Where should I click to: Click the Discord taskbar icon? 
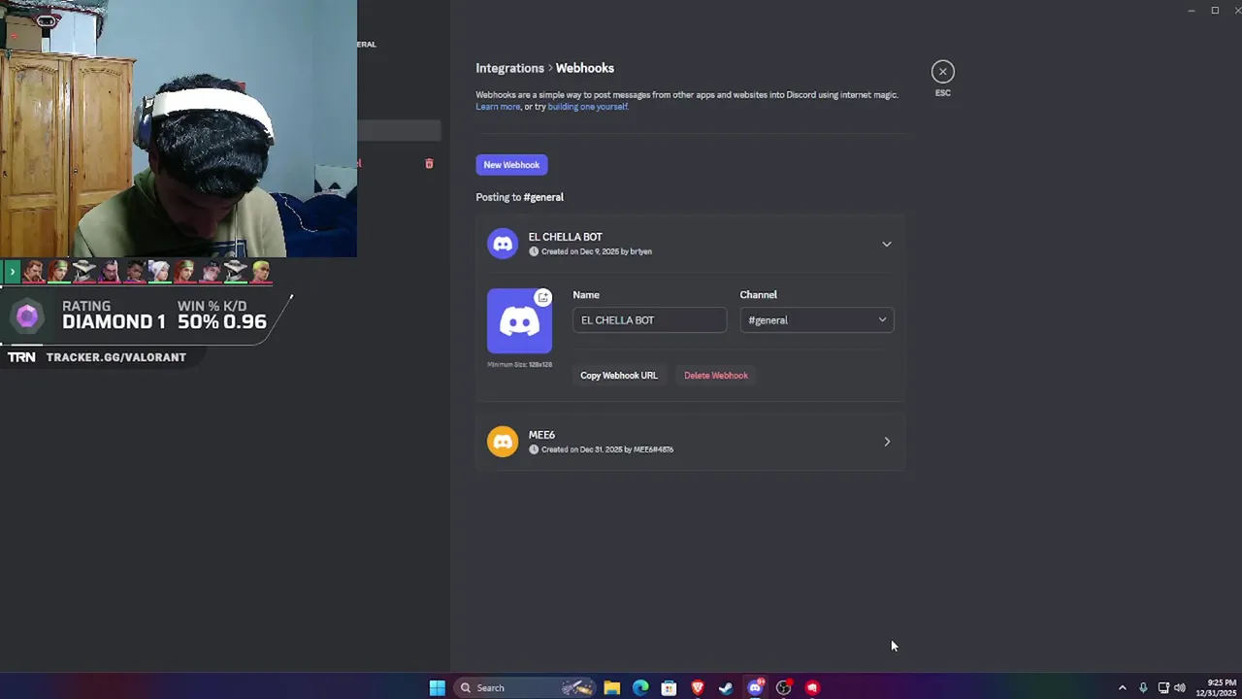tap(755, 687)
